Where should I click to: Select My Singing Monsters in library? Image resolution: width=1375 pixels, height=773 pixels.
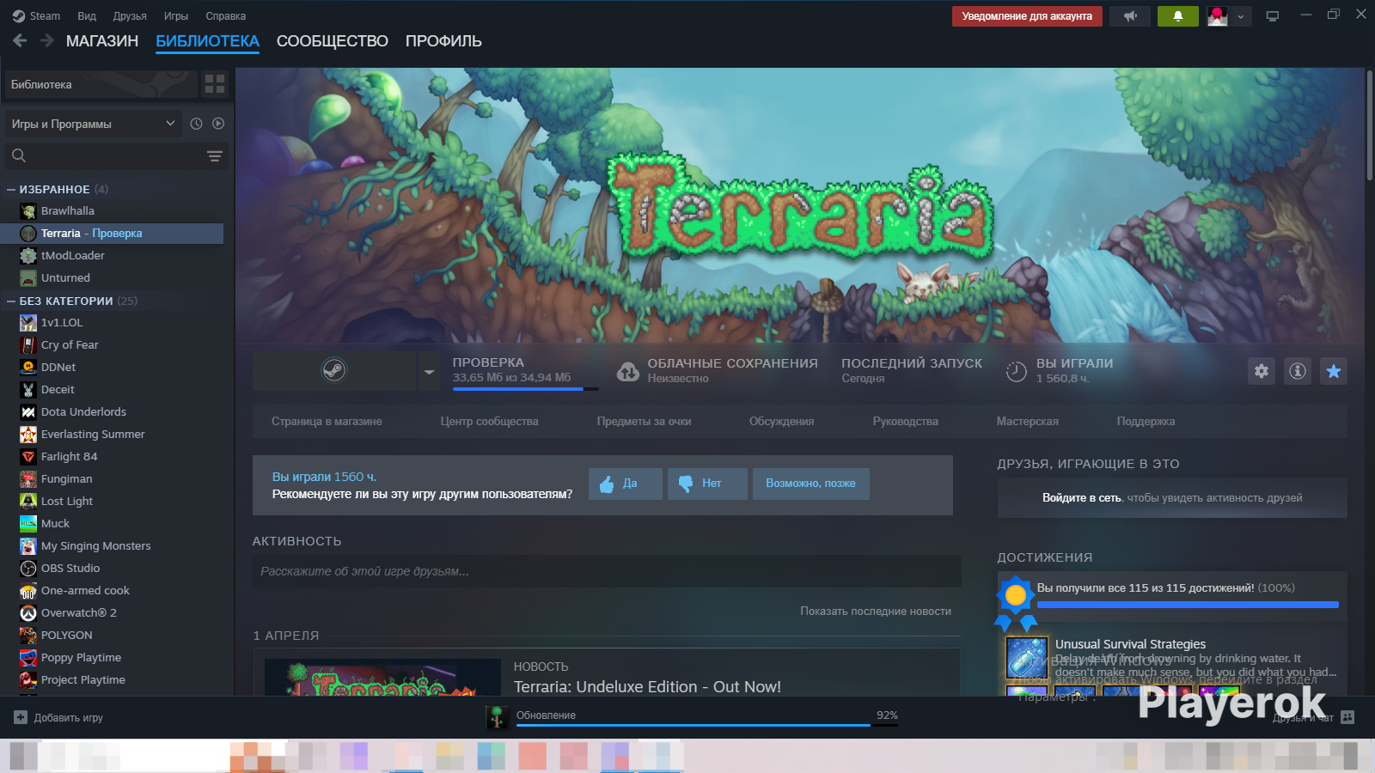click(96, 546)
